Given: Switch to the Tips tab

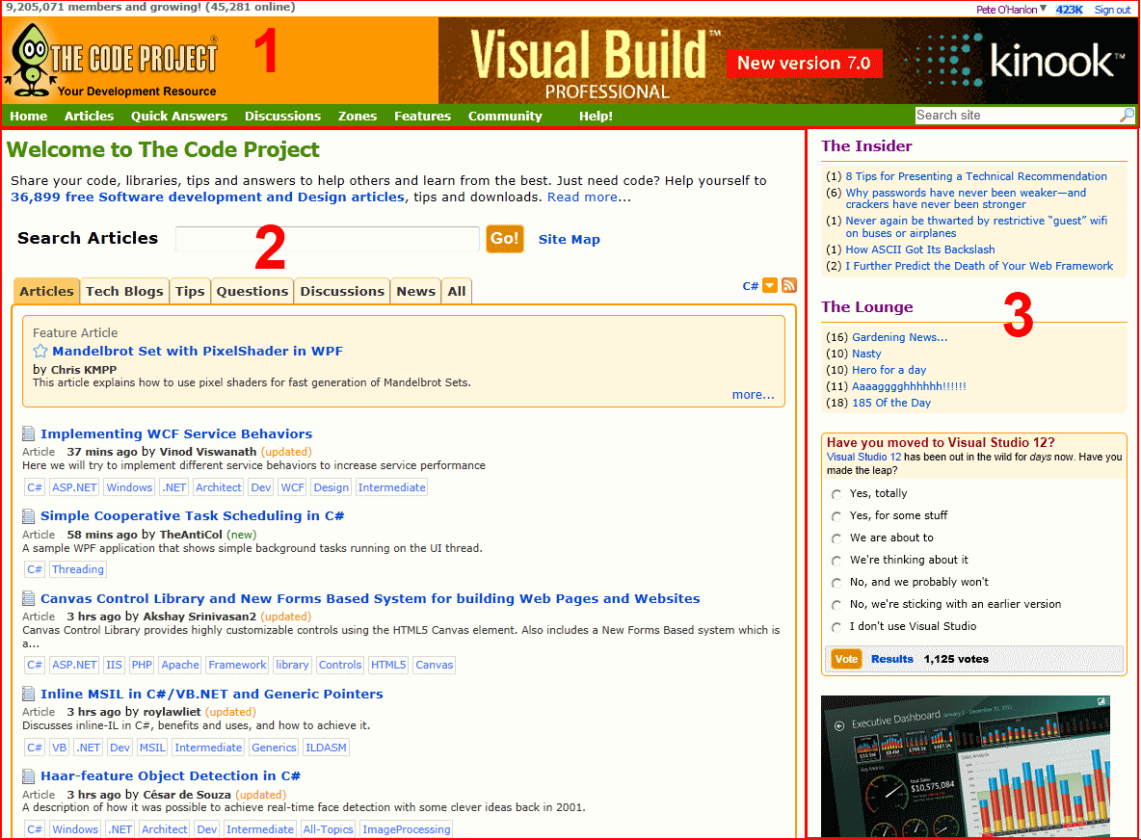Looking at the screenshot, I should pyautogui.click(x=190, y=291).
